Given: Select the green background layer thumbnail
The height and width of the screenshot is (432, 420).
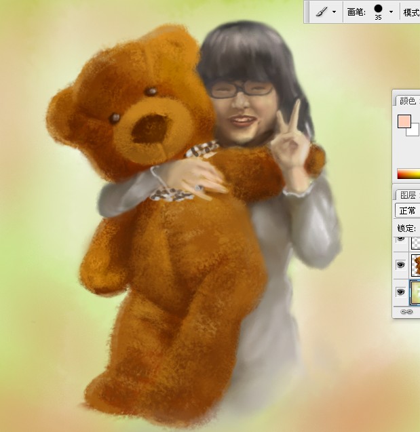Looking at the screenshot, I should pos(415,292).
